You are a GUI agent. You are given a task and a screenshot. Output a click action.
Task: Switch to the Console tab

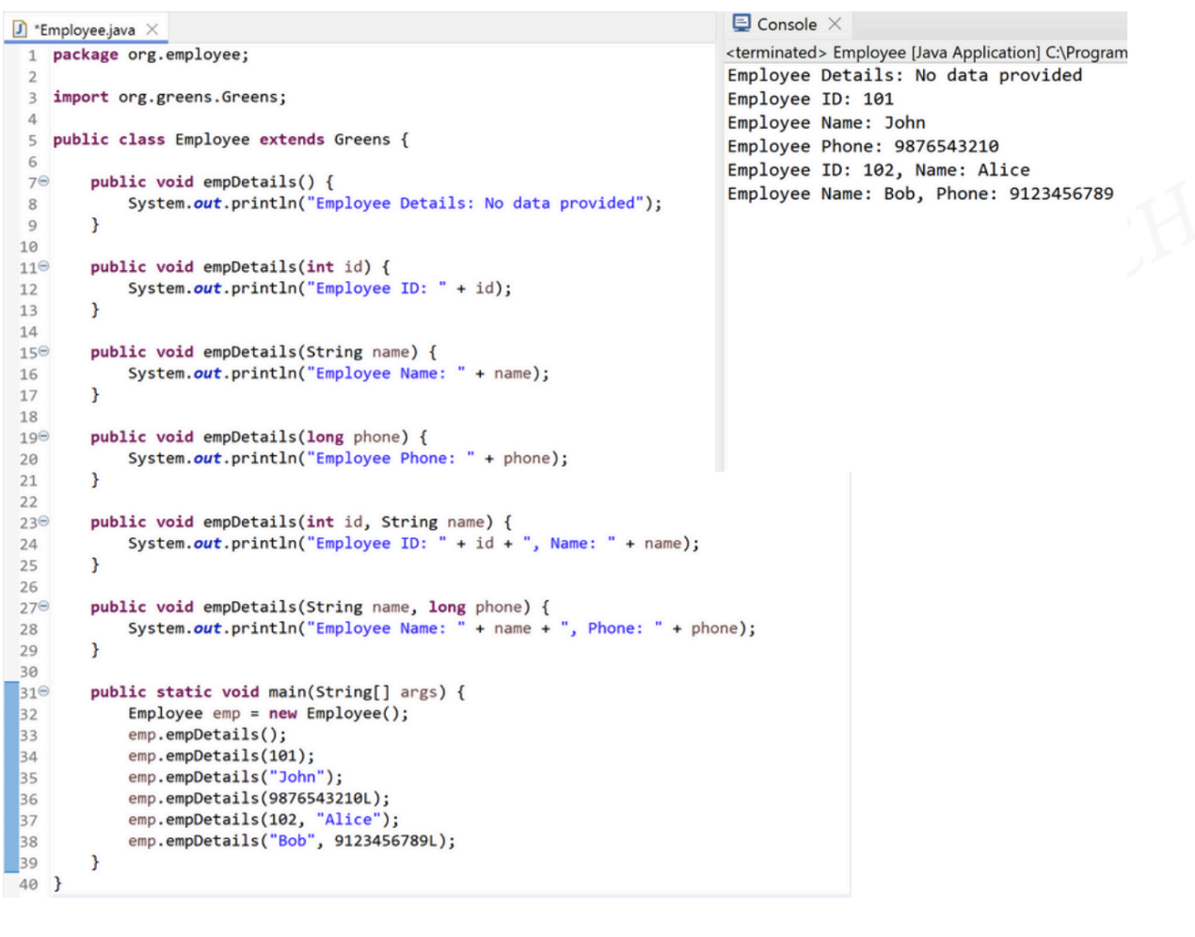[x=786, y=24]
